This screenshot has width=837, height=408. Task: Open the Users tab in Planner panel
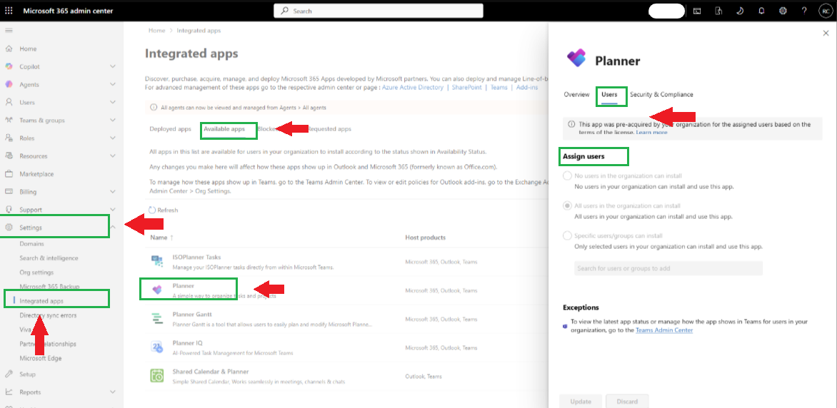(609, 94)
